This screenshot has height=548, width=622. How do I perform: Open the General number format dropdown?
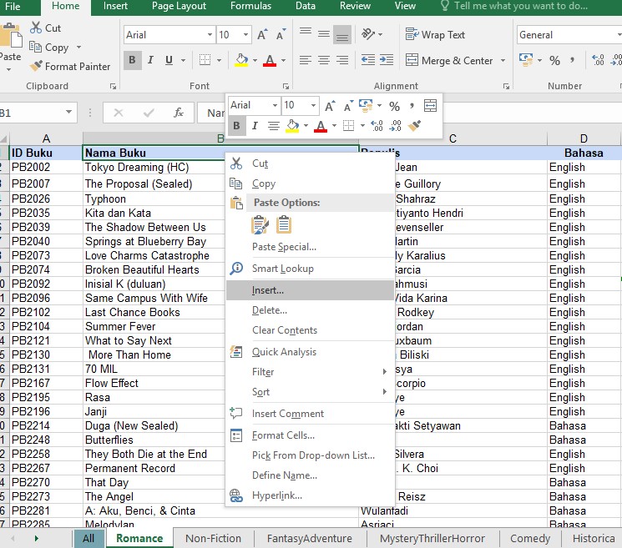tap(619, 35)
